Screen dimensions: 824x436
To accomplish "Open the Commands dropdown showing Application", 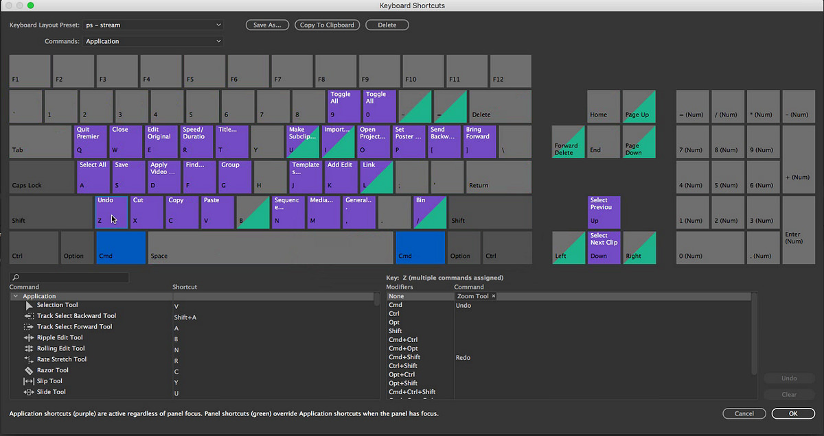I will [153, 41].
